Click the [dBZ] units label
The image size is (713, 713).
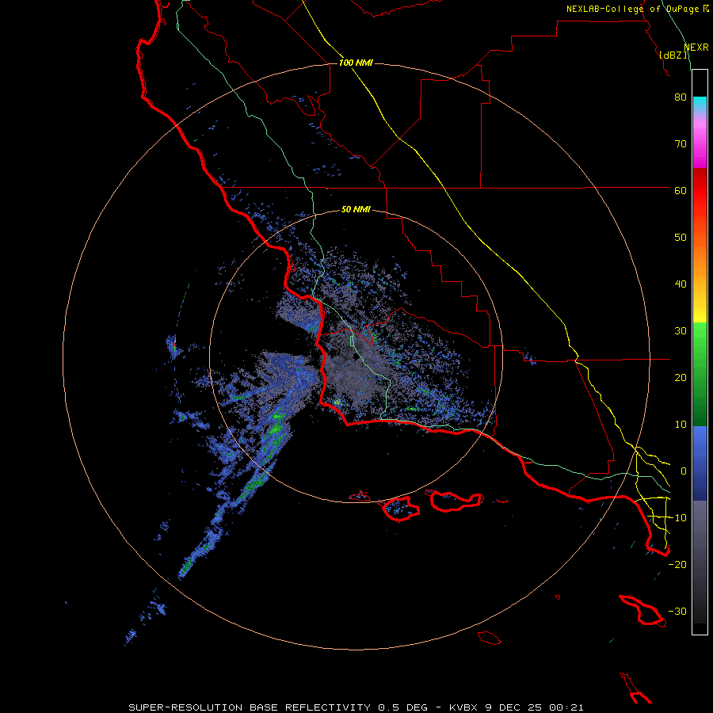pyautogui.click(x=673, y=55)
